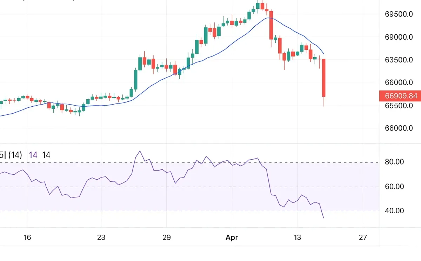Click the RSI line's final lowest point
This screenshot has height=261, width=421.
[x=323, y=218]
